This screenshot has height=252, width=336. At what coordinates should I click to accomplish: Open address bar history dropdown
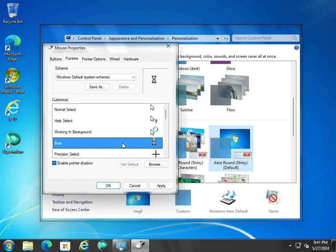(218, 39)
